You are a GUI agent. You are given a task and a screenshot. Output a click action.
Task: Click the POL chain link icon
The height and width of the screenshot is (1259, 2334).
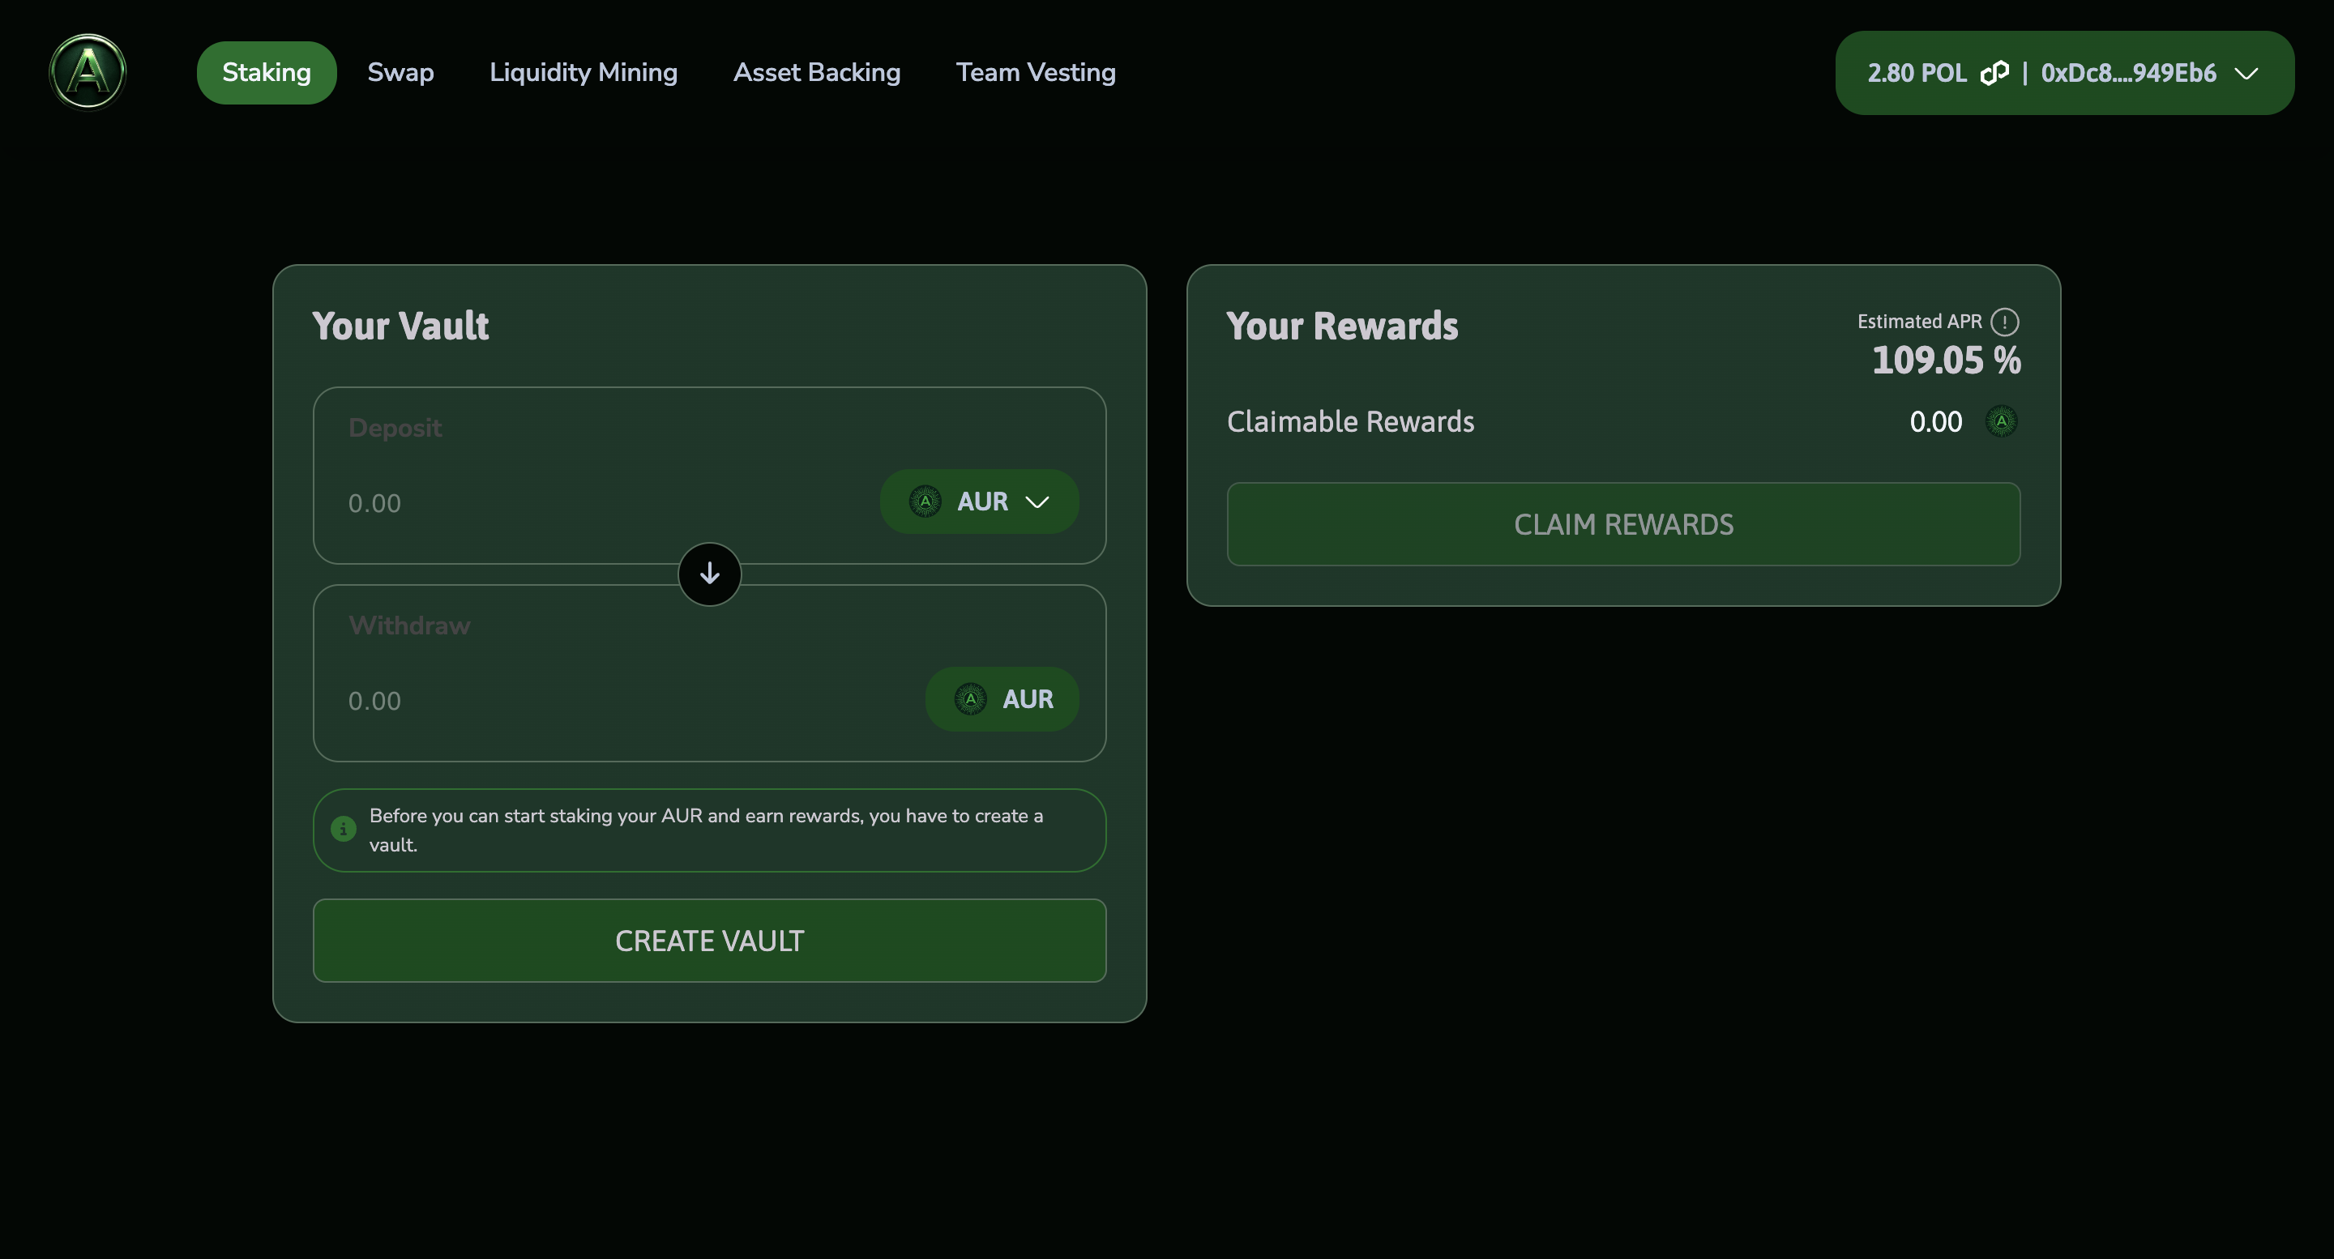1994,74
